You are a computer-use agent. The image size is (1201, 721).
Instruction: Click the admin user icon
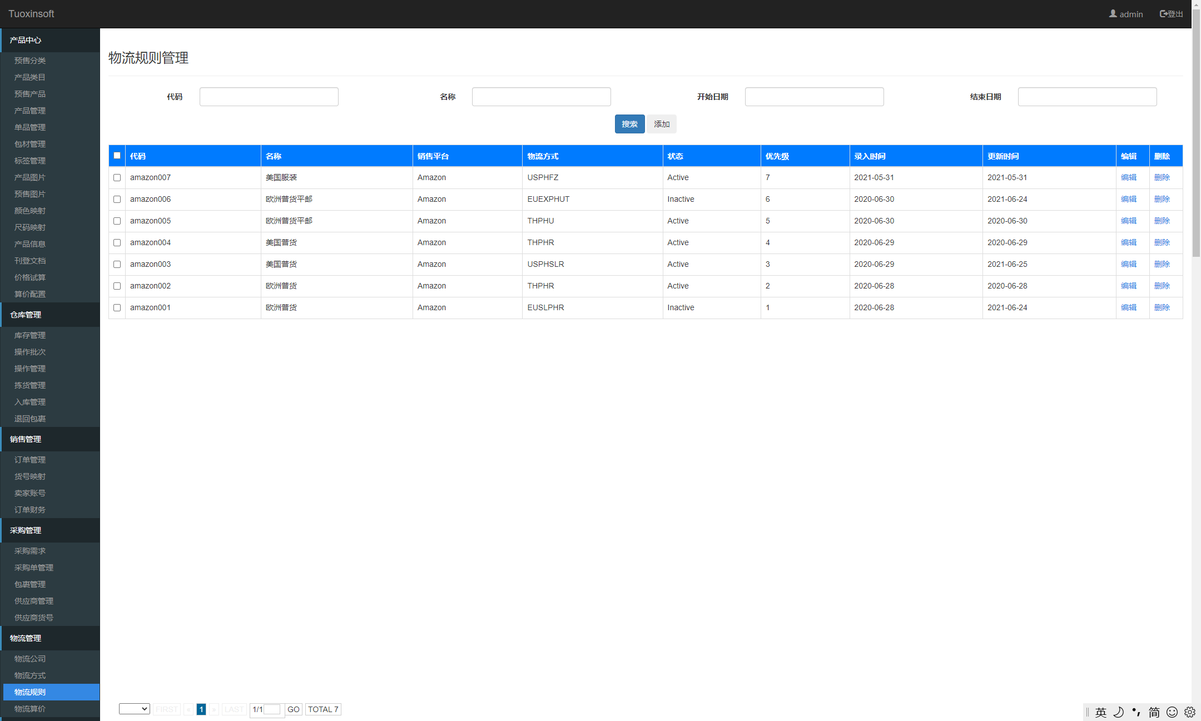tap(1113, 13)
